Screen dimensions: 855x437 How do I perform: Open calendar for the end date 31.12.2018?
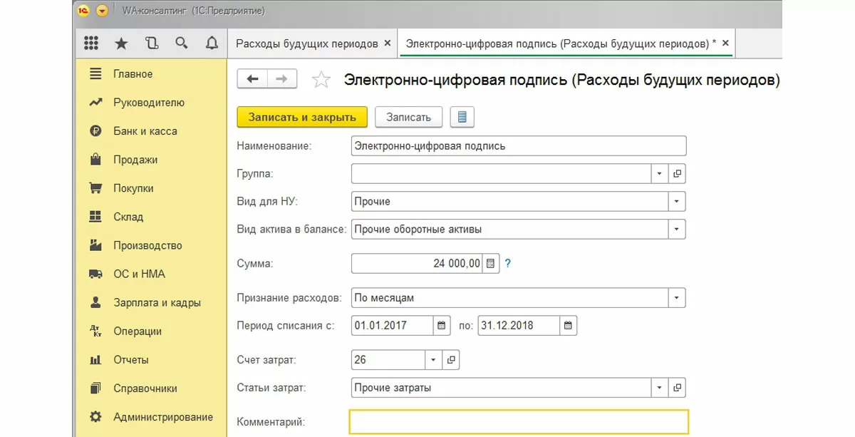click(x=568, y=326)
